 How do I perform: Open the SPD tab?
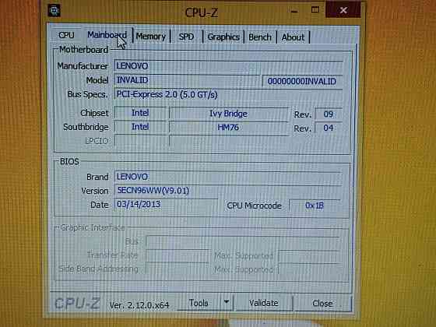pos(186,37)
